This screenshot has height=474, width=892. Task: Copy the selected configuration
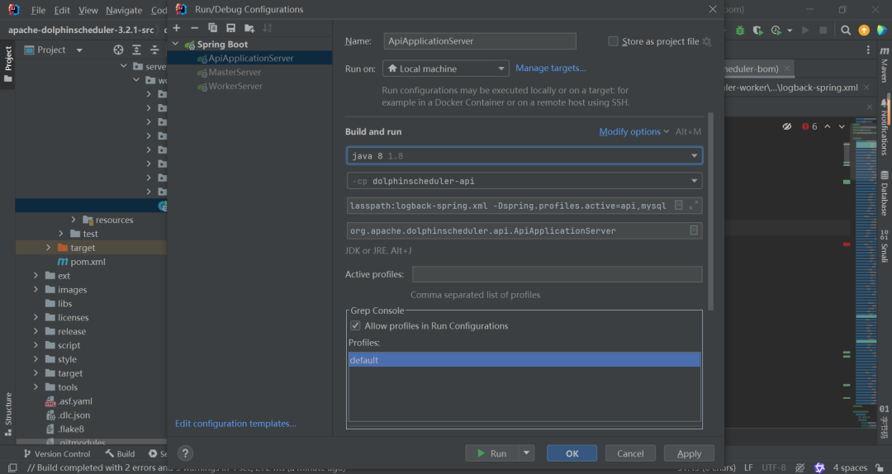[212, 28]
